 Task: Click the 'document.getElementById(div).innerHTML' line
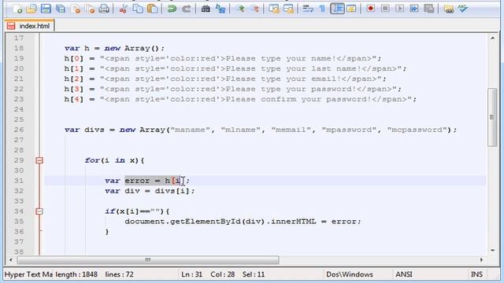(243, 222)
